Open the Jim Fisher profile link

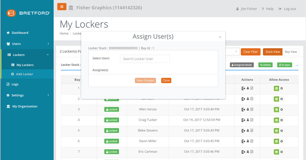point(246,9)
